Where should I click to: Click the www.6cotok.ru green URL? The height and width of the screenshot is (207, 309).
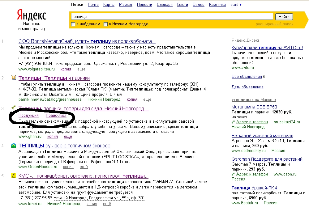coord(245,203)
